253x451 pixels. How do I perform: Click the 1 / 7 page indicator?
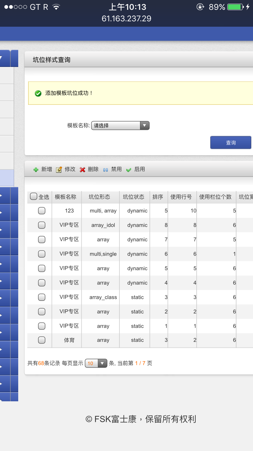140,363
